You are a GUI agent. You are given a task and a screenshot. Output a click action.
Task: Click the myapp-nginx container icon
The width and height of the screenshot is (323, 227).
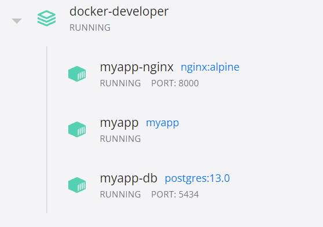tap(77, 74)
